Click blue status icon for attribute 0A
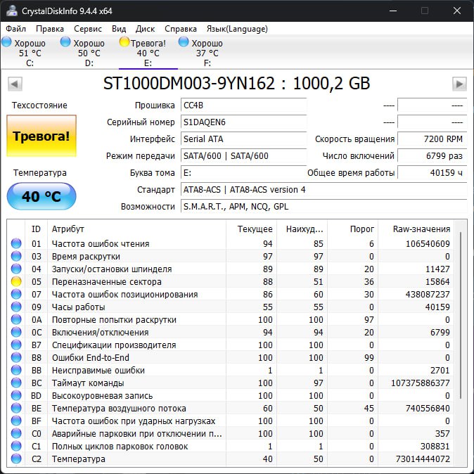Image resolution: width=474 pixels, height=474 pixels. 16,319
